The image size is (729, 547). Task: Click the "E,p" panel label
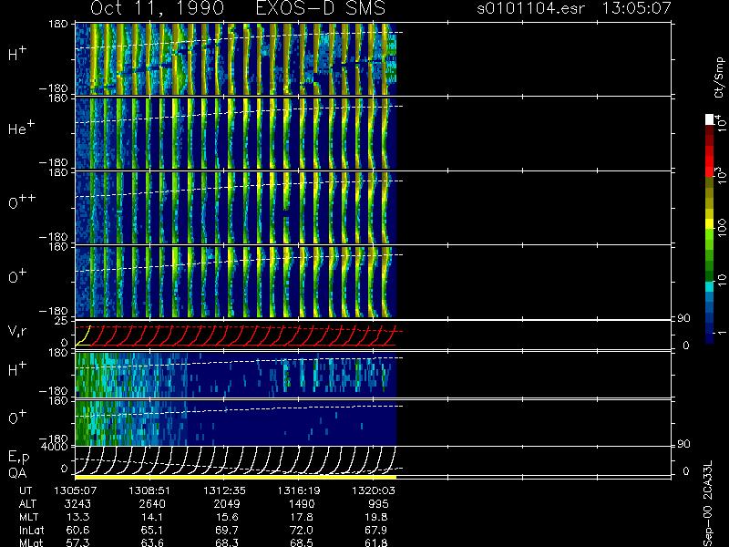click(x=18, y=458)
